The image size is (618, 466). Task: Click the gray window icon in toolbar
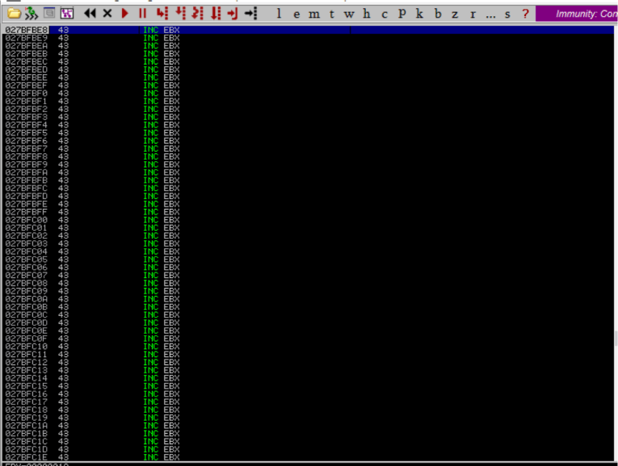[x=49, y=14]
